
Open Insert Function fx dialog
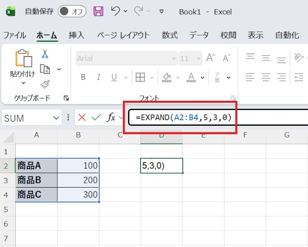(x=111, y=117)
